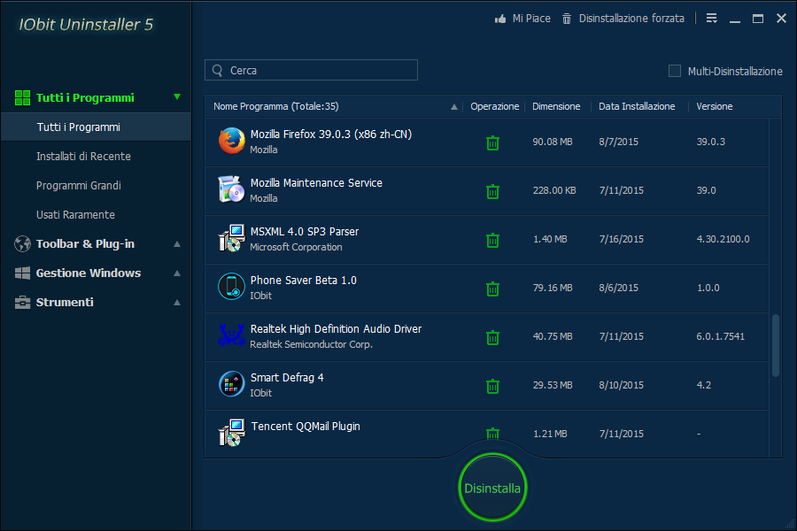The height and width of the screenshot is (531, 797).
Task: Click into the Cerca search field
Action: pos(319,70)
